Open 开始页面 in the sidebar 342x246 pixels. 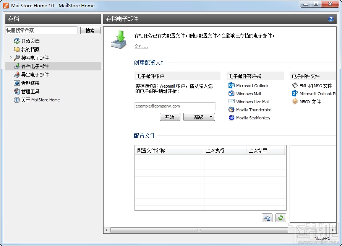(x=29, y=41)
